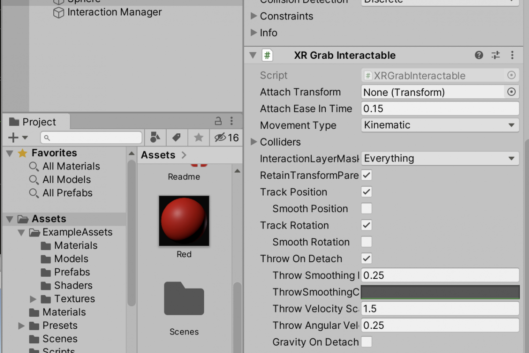Click the favorites star search icon
The width and height of the screenshot is (529, 353).
click(x=198, y=138)
